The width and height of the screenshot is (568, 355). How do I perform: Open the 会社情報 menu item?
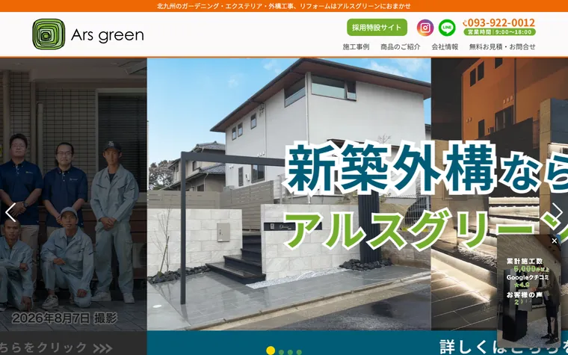(x=445, y=47)
